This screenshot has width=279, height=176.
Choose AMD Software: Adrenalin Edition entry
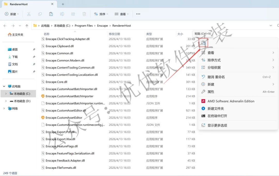pos(238,101)
